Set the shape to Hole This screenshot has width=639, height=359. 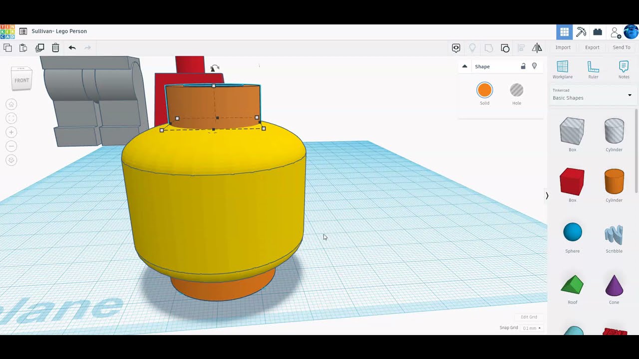(517, 90)
